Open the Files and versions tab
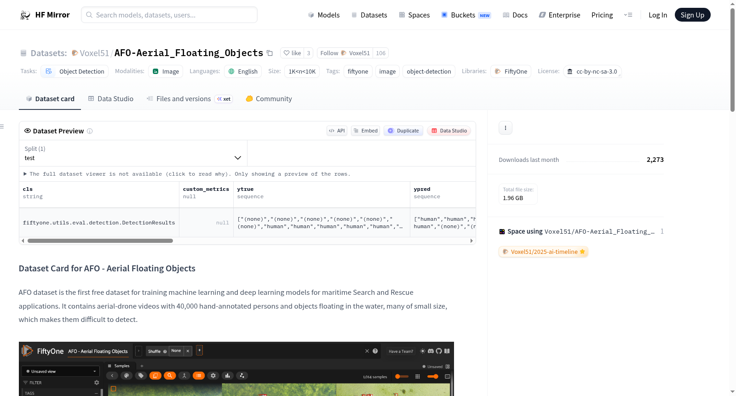The width and height of the screenshot is (736, 396). pos(190,99)
